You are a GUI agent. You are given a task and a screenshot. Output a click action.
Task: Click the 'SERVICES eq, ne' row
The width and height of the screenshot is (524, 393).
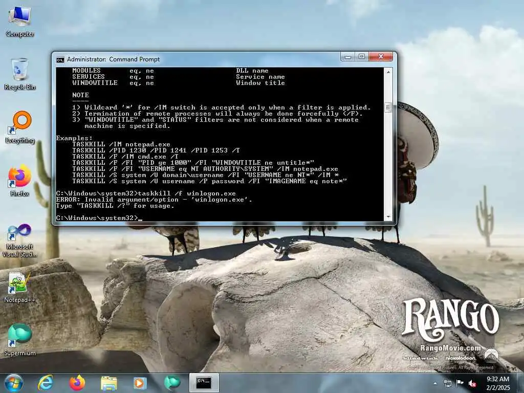179,77
